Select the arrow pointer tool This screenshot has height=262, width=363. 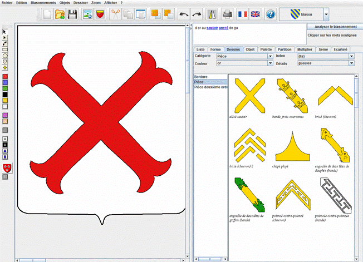point(5,32)
